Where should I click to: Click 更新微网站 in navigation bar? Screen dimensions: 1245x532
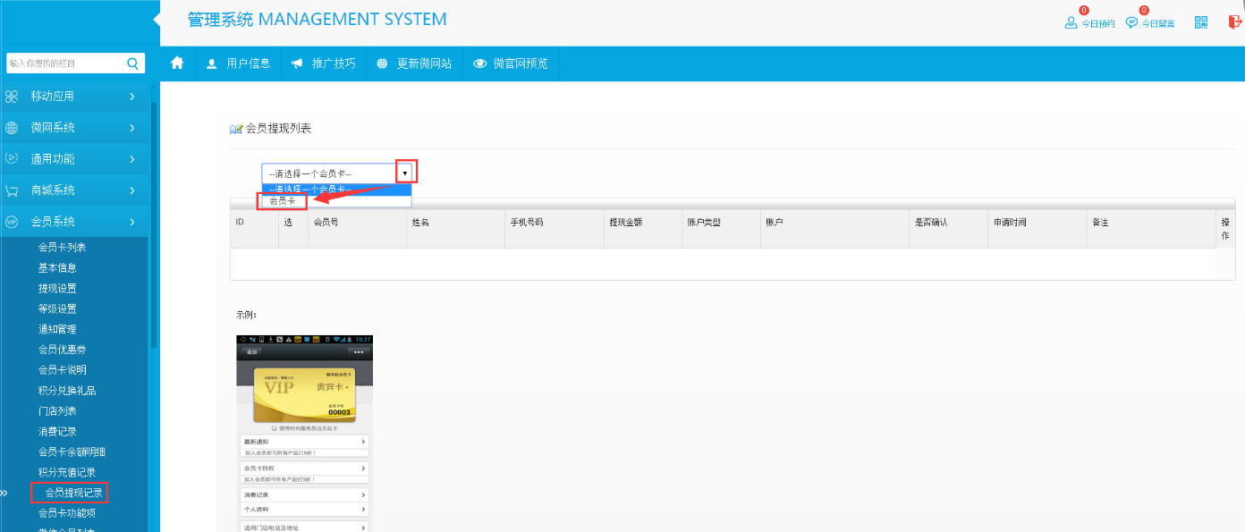click(414, 63)
